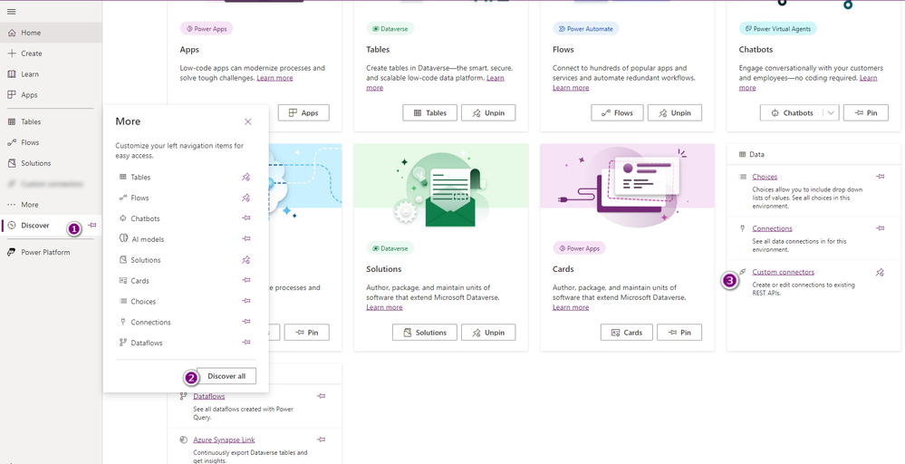
Task: Pin Chatbots in More panel
Action: [246, 218]
